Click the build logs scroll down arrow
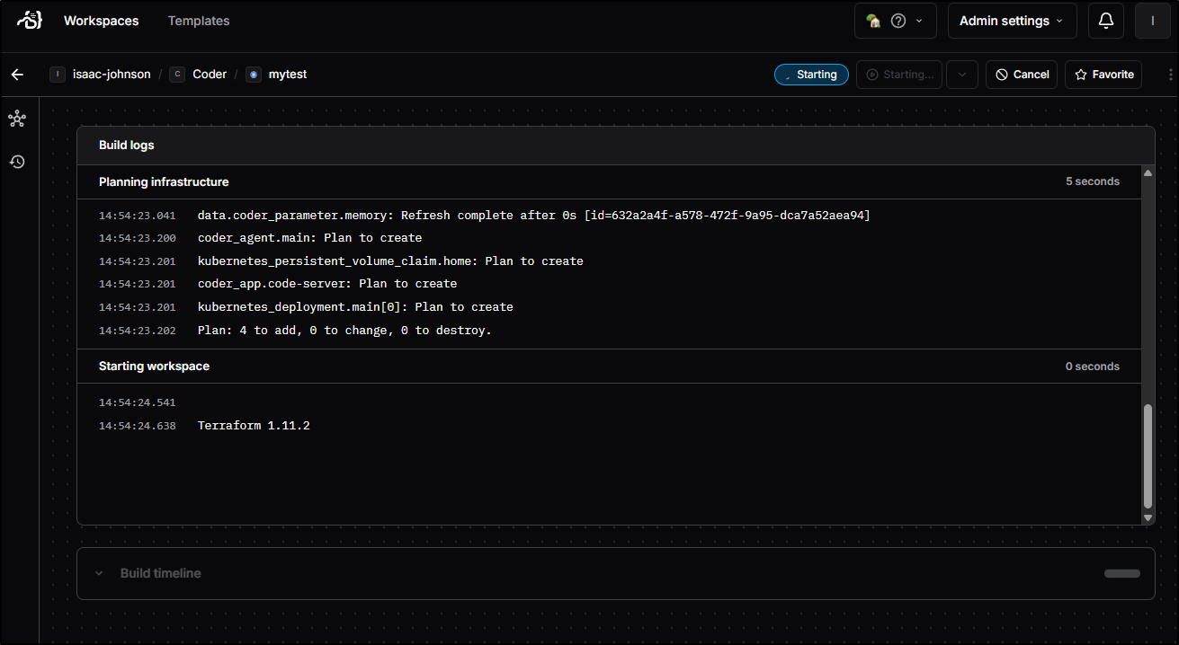Viewport: 1179px width, 645px height. coord(1148,518)
